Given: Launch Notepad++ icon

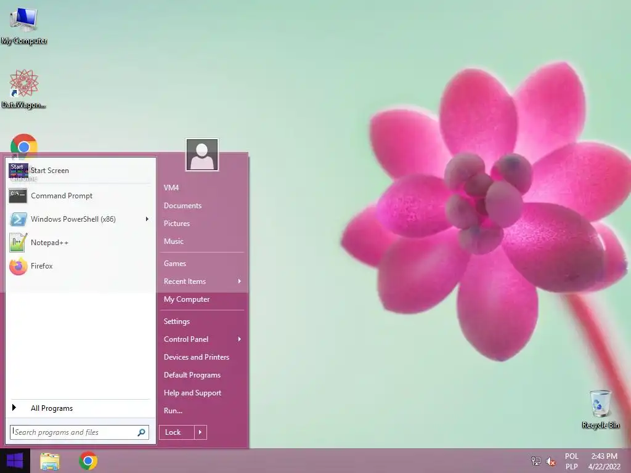Looking at the screenshot, I should 18,243.
